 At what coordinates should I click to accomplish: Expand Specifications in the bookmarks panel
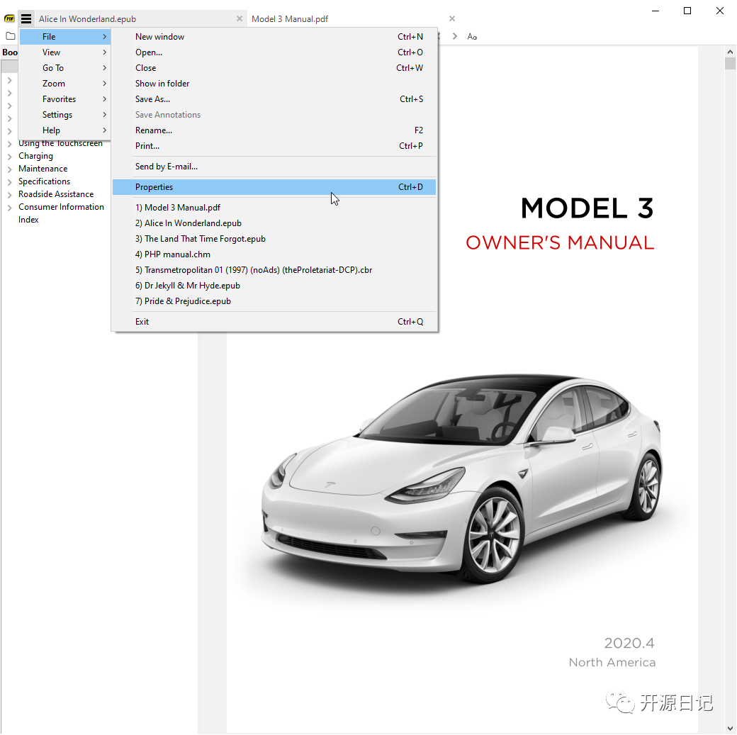tap(9, 181)
